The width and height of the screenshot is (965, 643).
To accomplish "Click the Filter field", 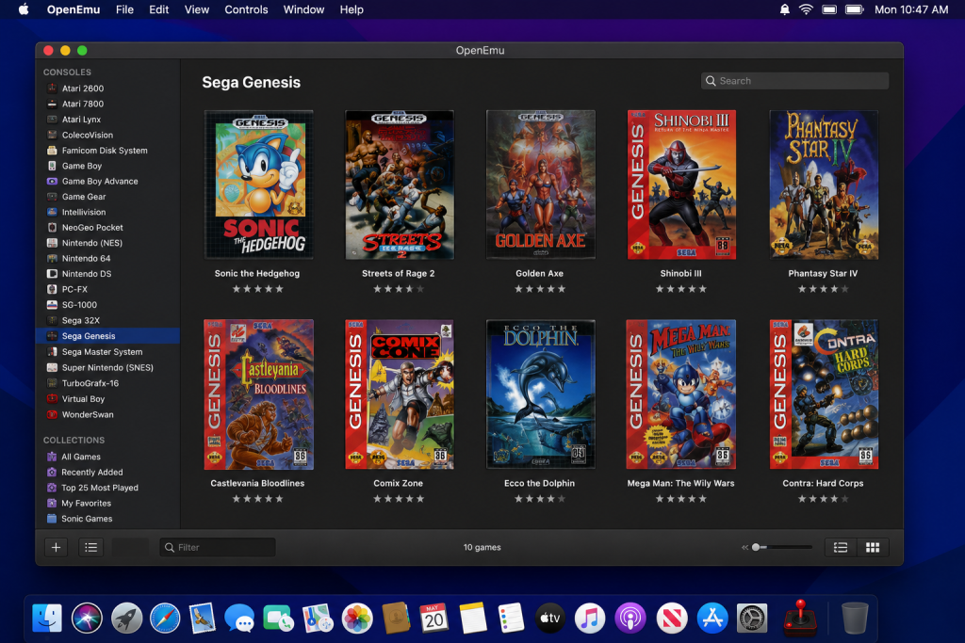I will click(218, 547).
